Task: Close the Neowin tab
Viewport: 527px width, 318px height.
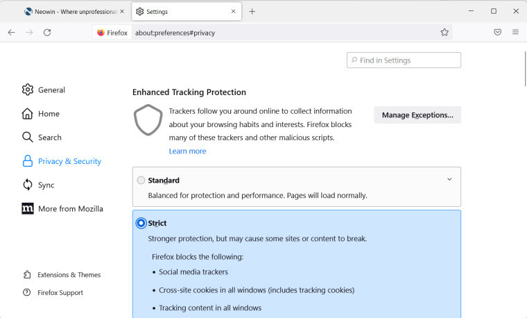Action: tap(122, 11)
